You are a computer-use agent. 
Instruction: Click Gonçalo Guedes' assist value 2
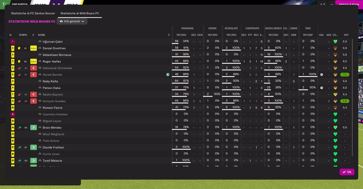click(x=329, y=101)
